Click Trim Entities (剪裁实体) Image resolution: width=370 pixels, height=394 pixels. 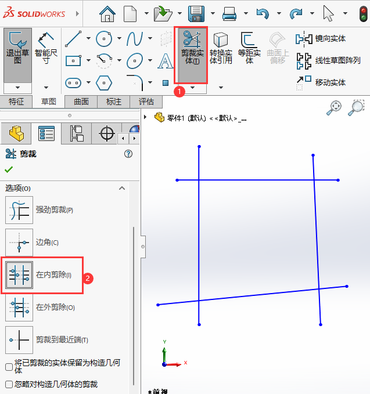[192, 55]
